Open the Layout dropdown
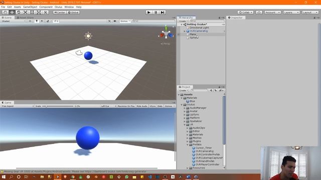This screenshot has height=180, width=321. pyautogui.click(x=310, y=12)
